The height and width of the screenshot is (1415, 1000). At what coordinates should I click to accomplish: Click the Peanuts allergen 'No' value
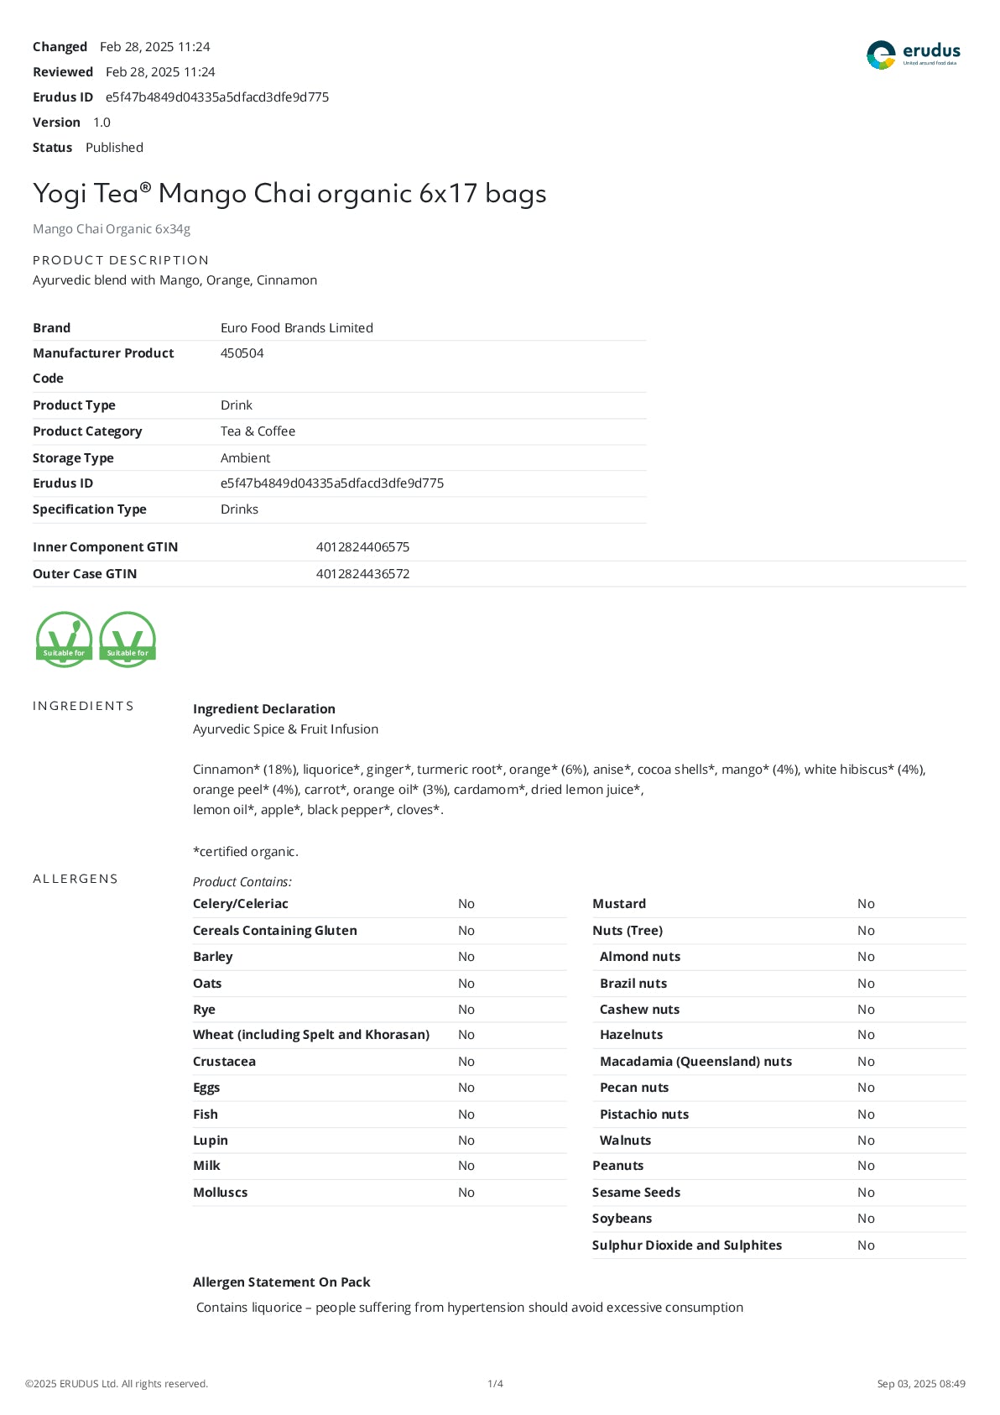(x=866, y=1166)
